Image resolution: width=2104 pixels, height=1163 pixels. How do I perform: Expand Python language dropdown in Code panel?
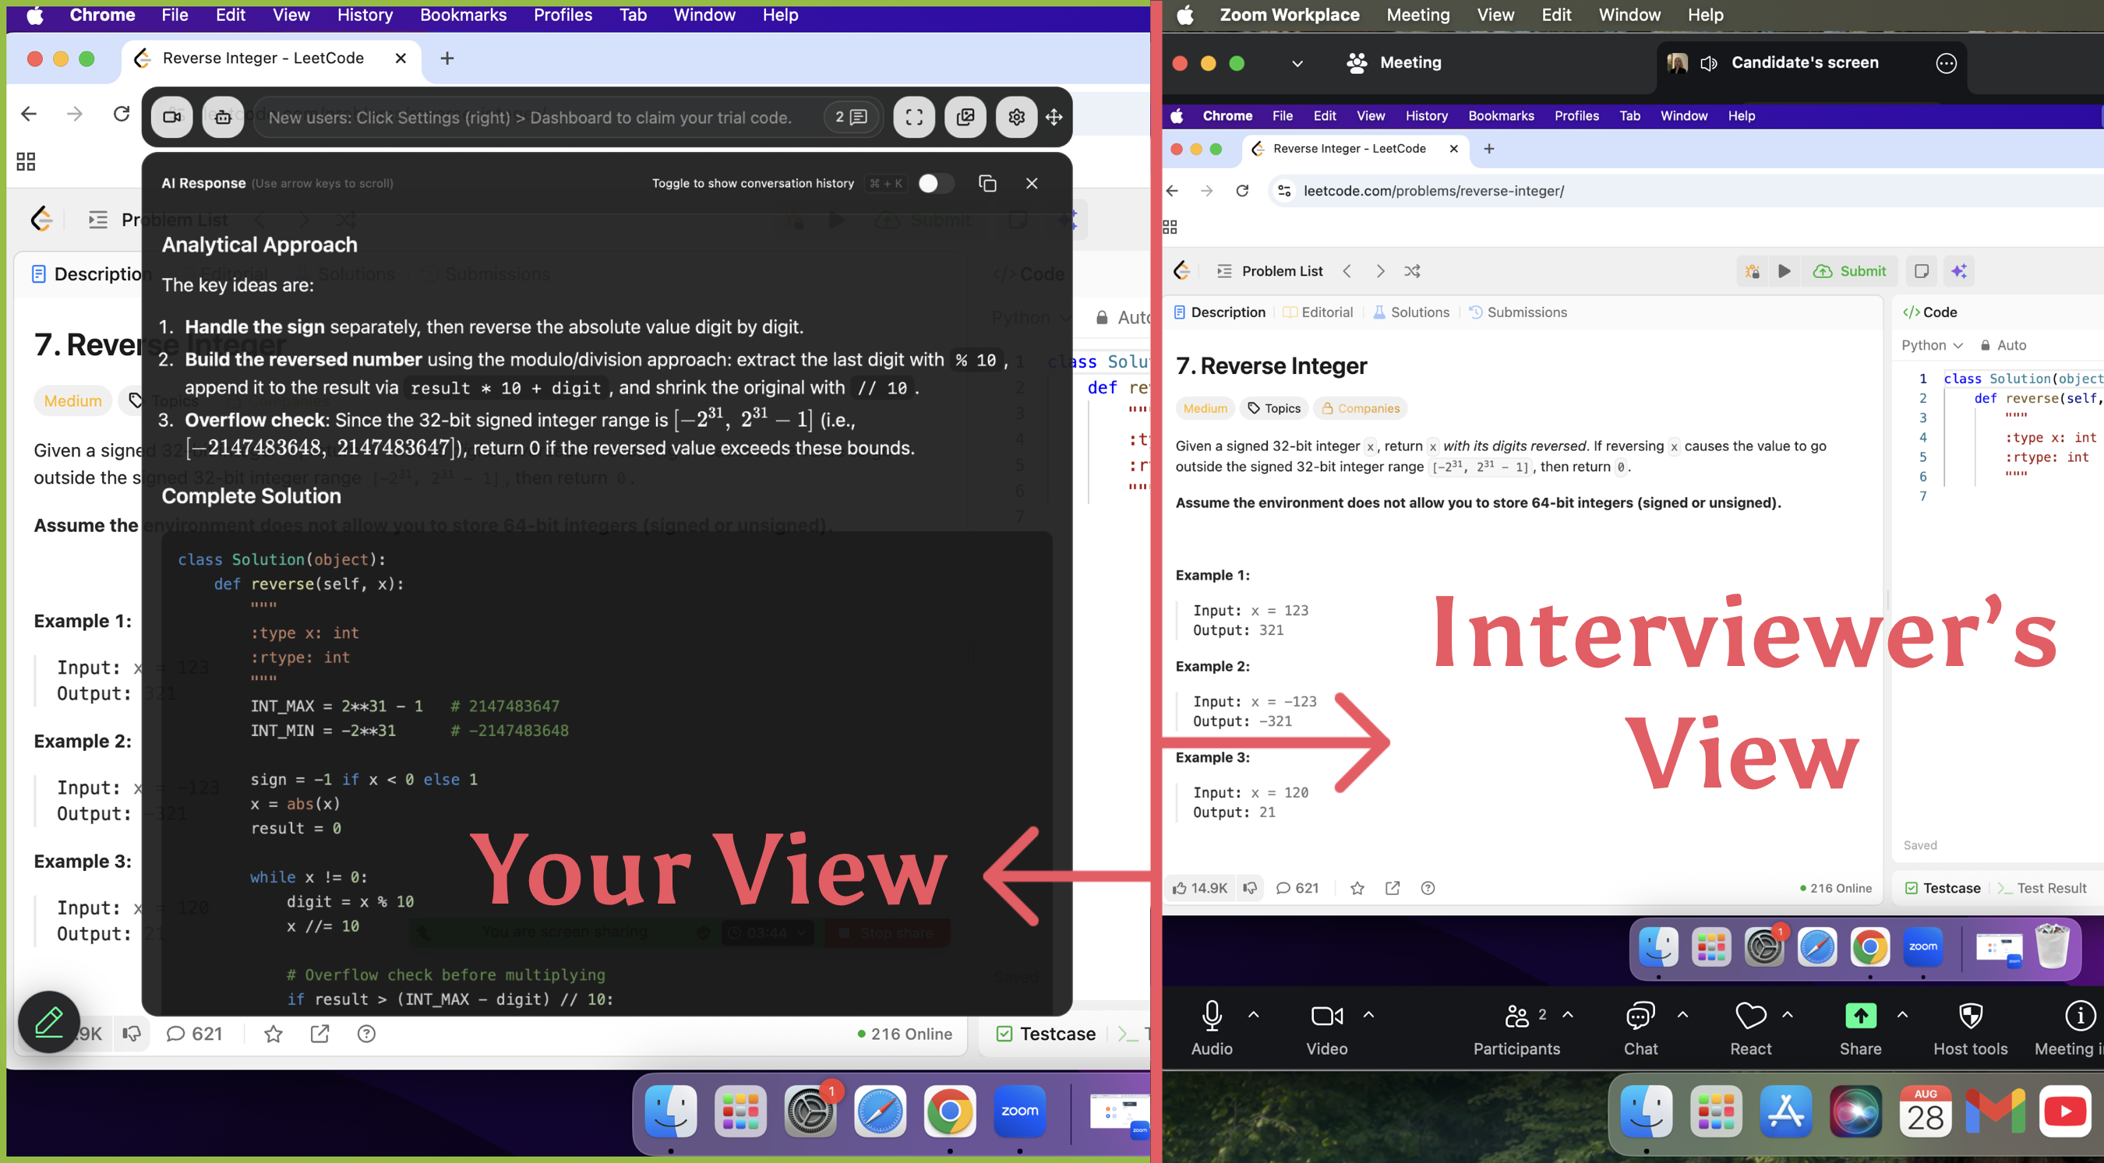click(1932, 345)
